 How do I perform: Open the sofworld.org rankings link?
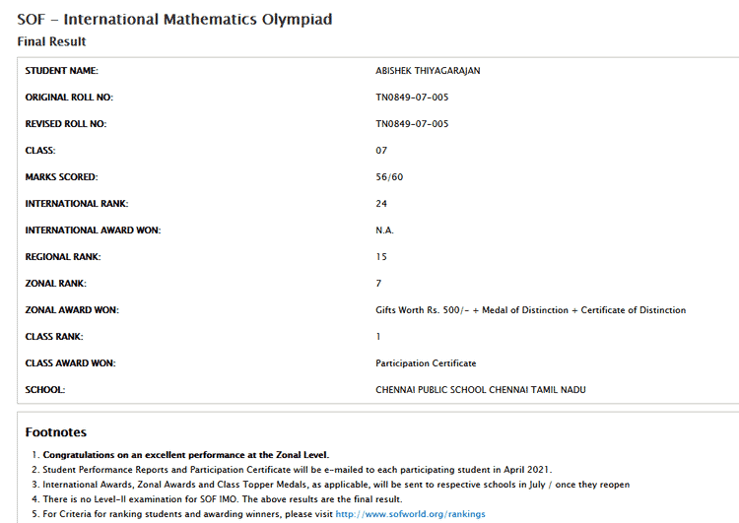tap(410, 514)
